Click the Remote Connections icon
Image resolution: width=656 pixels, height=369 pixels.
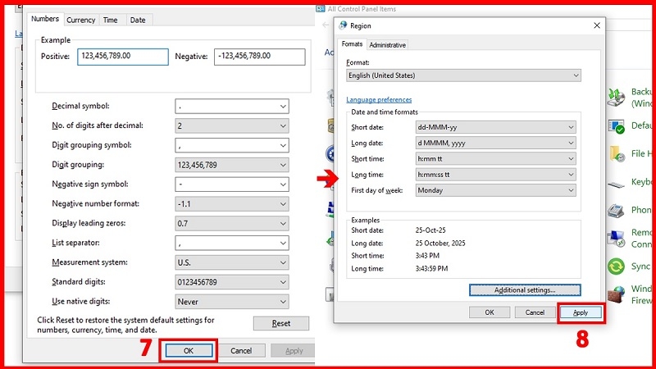617,239
